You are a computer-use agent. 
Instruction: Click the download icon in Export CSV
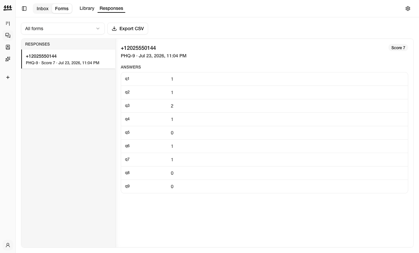pyautogui.click(x=114, y=29)
